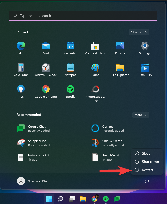Viewport: 167px width, 204px height.
Task: Show More recommended items
Action: pos(141,115)
